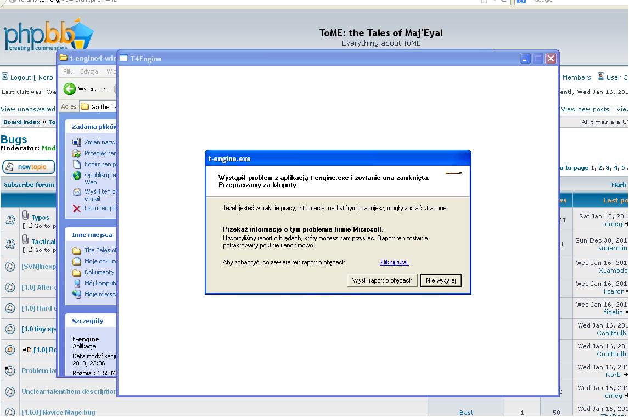
Task: Open the Board index breadcrumb link
Action: click(21, 122)
